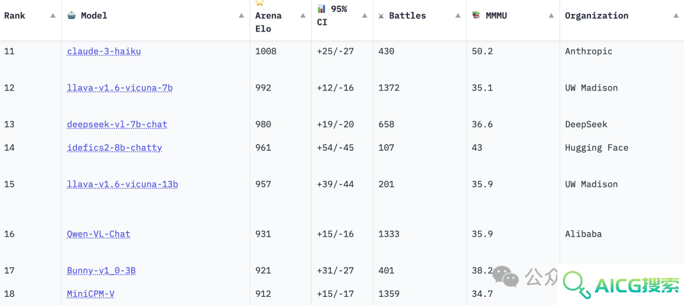Open llava-v1.6-vicuna-7b link
The width and height of the screenshot is (684, 305).
click(x=120, y=88)
